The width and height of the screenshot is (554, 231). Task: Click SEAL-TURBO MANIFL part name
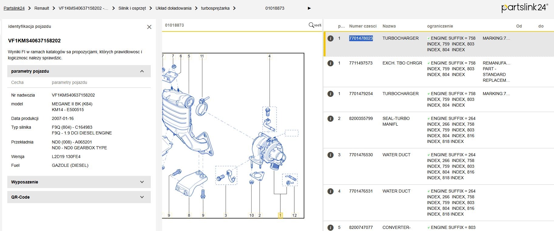click(x=396, y=121)
